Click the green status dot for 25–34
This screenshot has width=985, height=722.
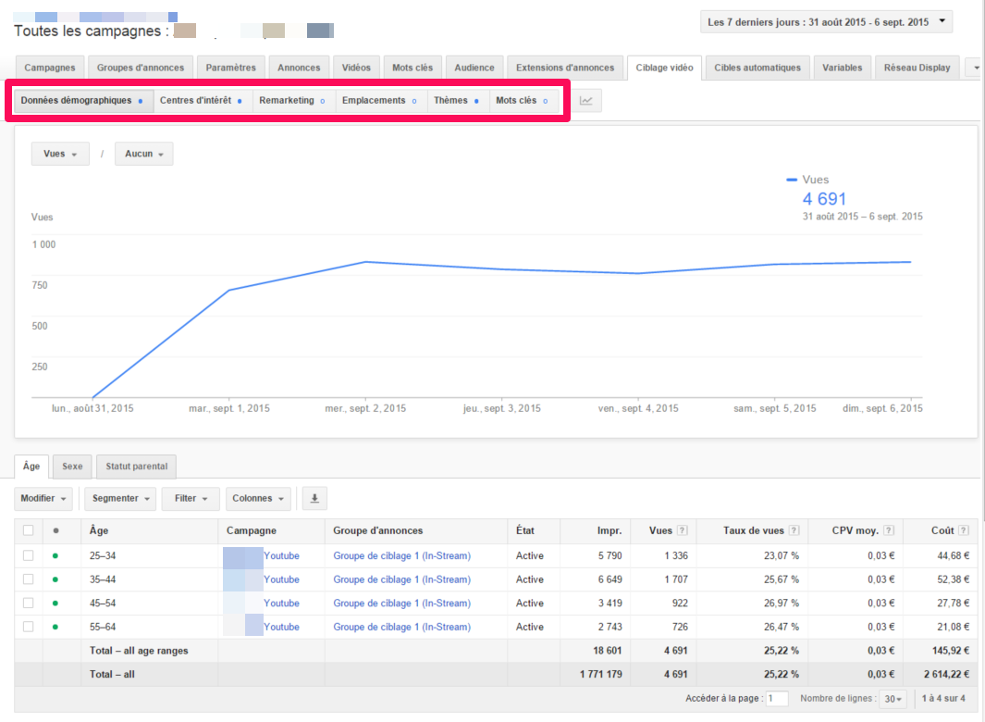[55, 556]
